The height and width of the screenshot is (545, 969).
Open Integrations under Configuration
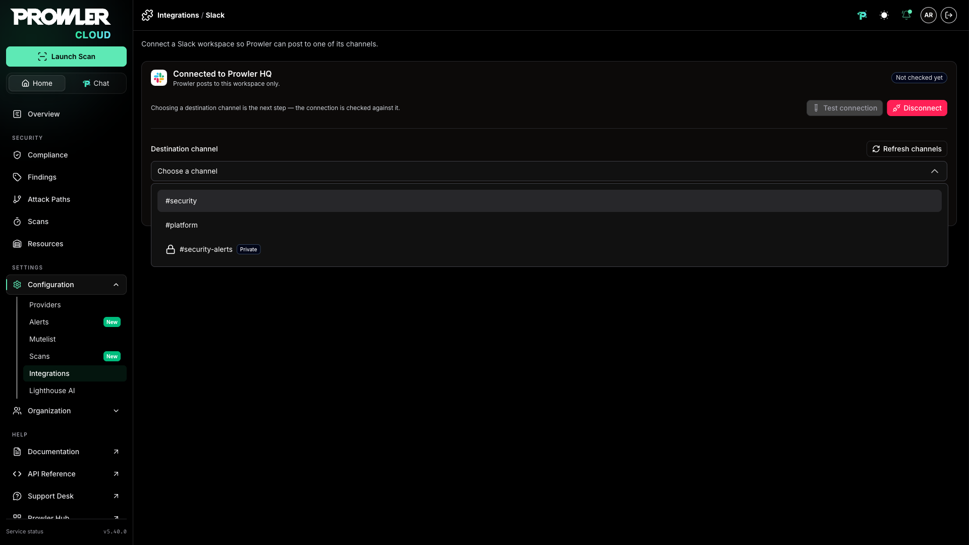click(75, 373)
